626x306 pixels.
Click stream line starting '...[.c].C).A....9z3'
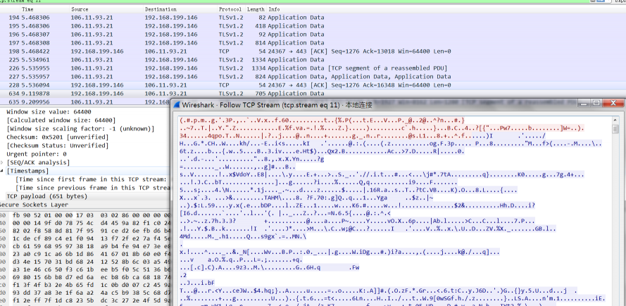pos(270,268)
